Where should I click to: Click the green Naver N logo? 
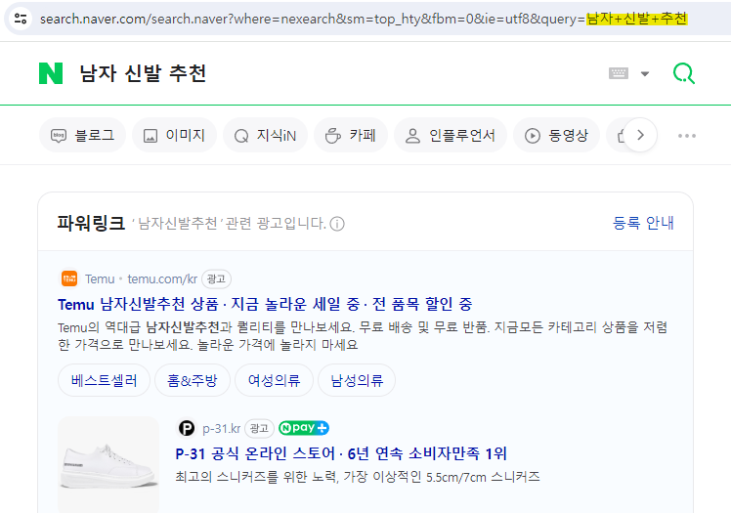point(51,73)
